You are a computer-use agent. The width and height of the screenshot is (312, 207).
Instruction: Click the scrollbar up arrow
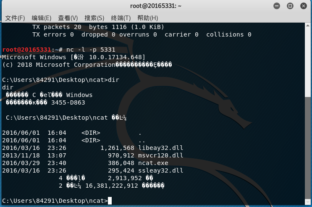tap(308, 26)
